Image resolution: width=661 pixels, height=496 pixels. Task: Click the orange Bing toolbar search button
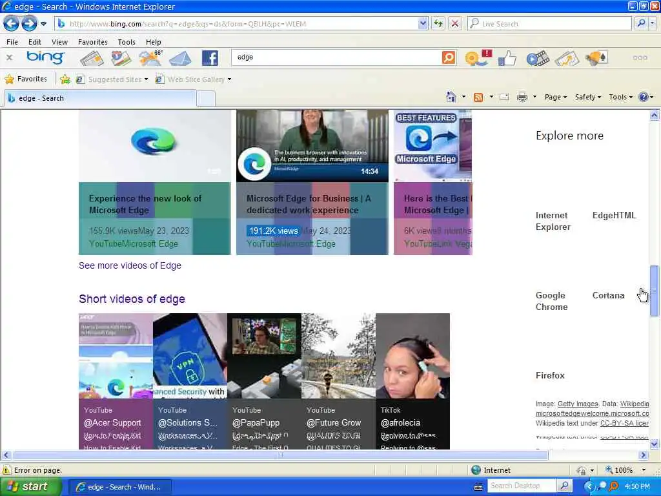[449, 57]
